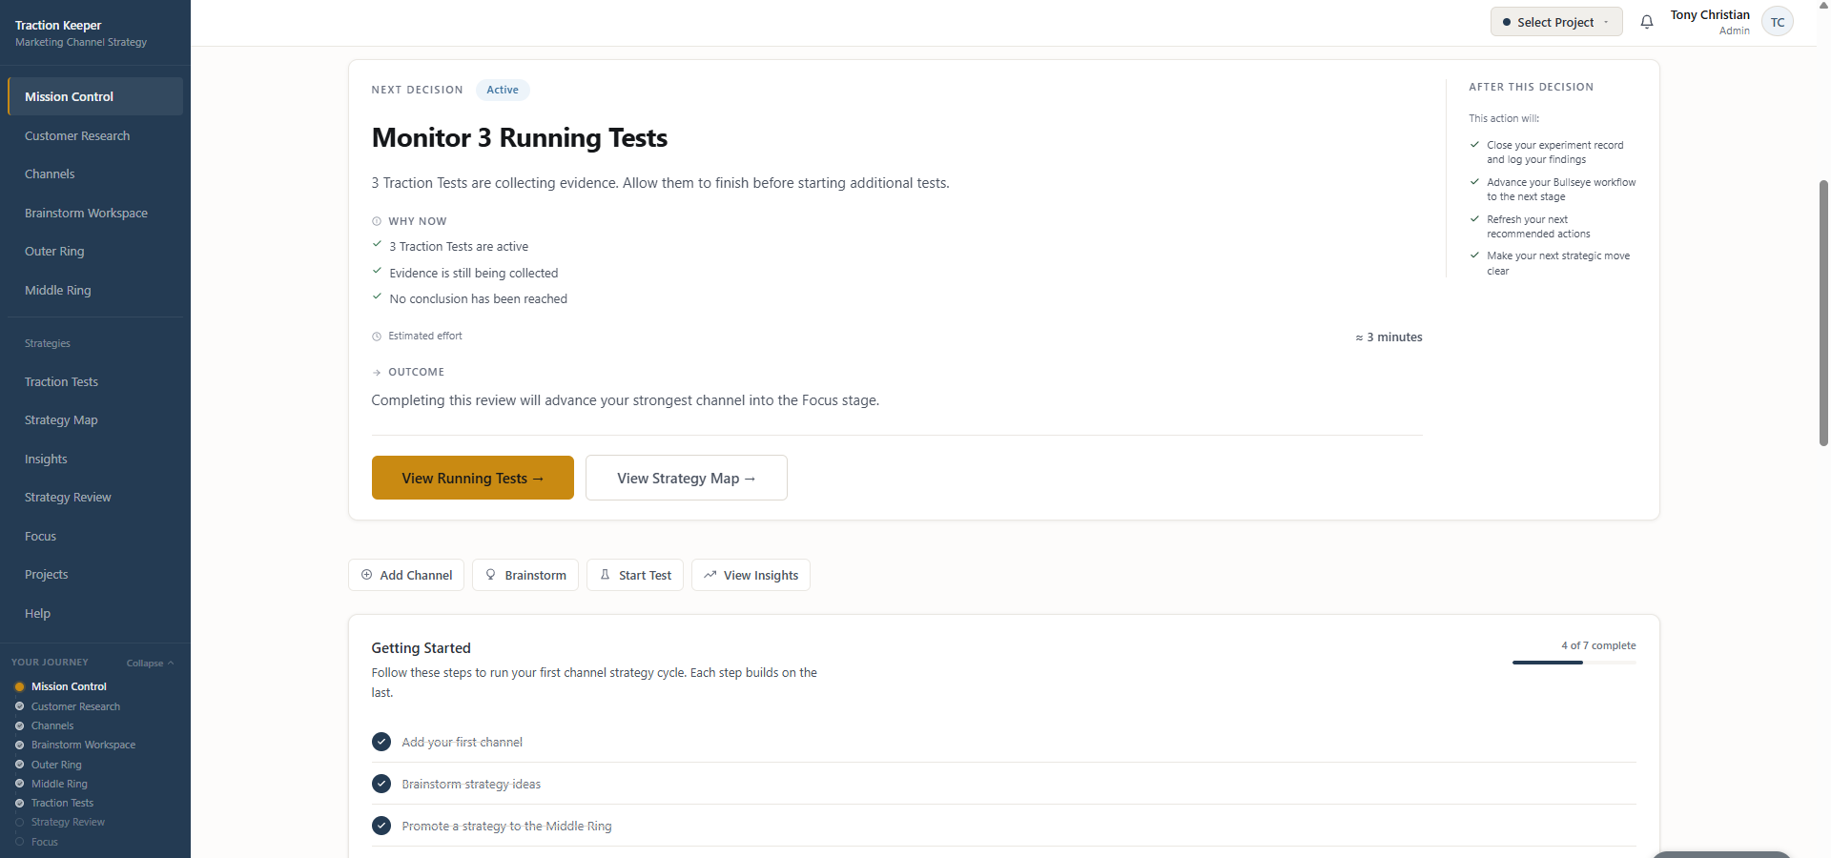Open Traction Tests in sidebar
1831x858 pixels.
[x=95, y=381]
